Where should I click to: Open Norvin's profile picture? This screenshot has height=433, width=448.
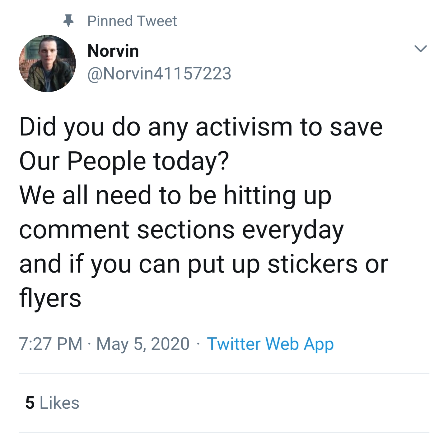tap(47, 64)
